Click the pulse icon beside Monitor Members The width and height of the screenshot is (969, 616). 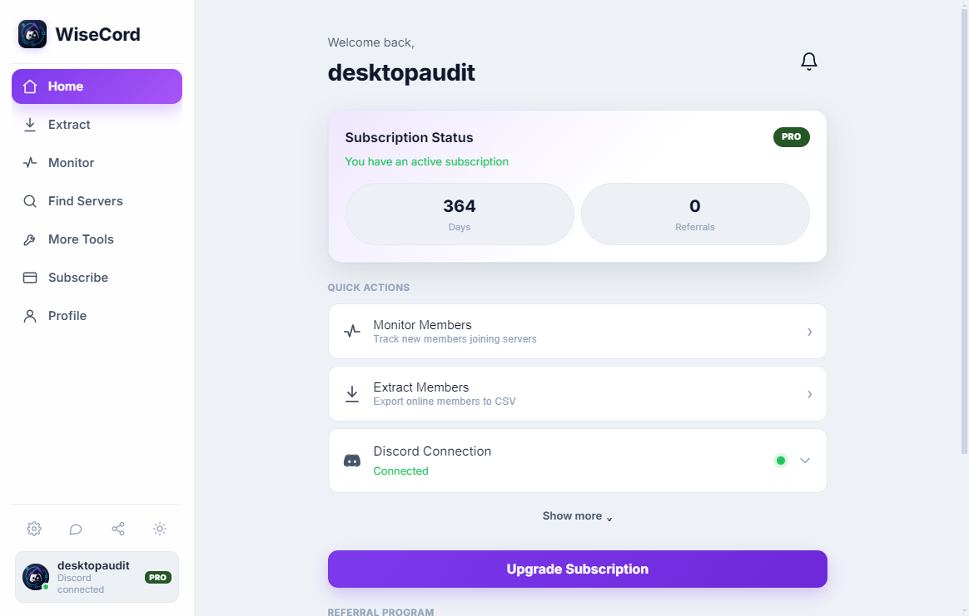[x=352, y=332]
